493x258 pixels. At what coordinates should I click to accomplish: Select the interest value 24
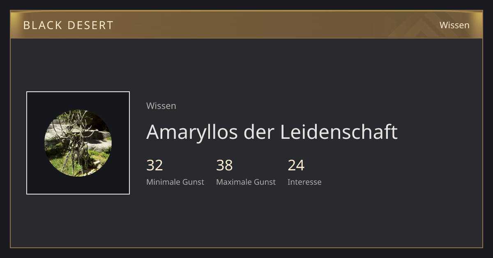click(296, 165)
